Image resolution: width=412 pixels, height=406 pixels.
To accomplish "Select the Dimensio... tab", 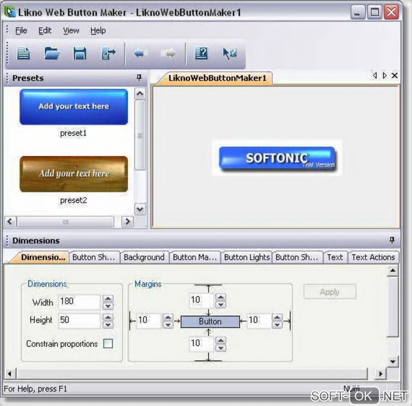I will pyautogui.click(x=43, y=257).
